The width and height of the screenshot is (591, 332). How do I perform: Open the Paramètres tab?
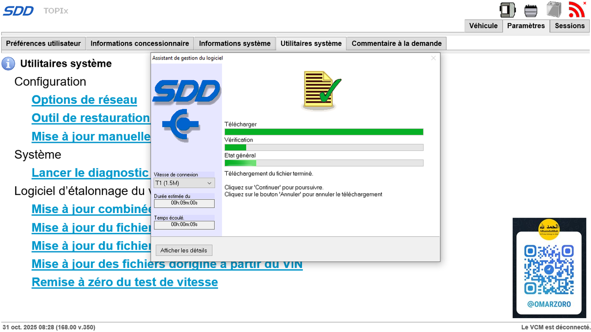point(526,26)
